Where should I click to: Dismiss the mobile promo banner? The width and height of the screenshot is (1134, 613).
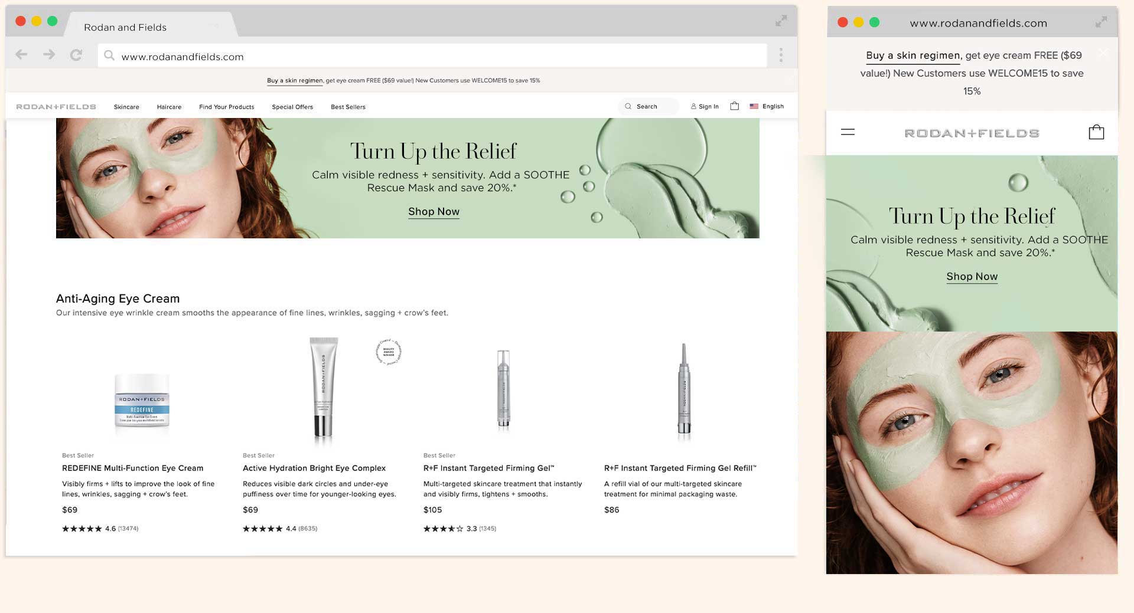[x=1103, y=53]
